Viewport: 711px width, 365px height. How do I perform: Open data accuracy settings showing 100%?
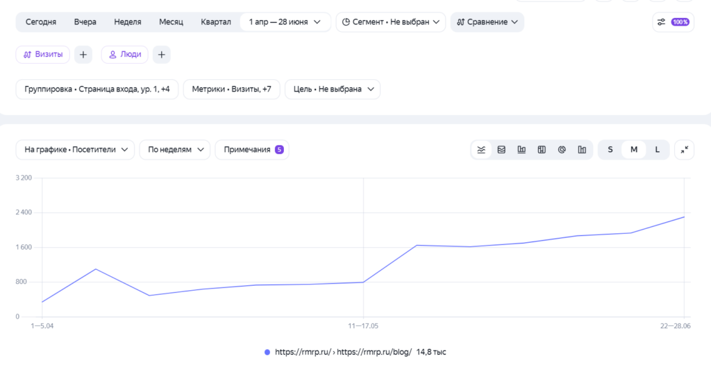point(674,22)
